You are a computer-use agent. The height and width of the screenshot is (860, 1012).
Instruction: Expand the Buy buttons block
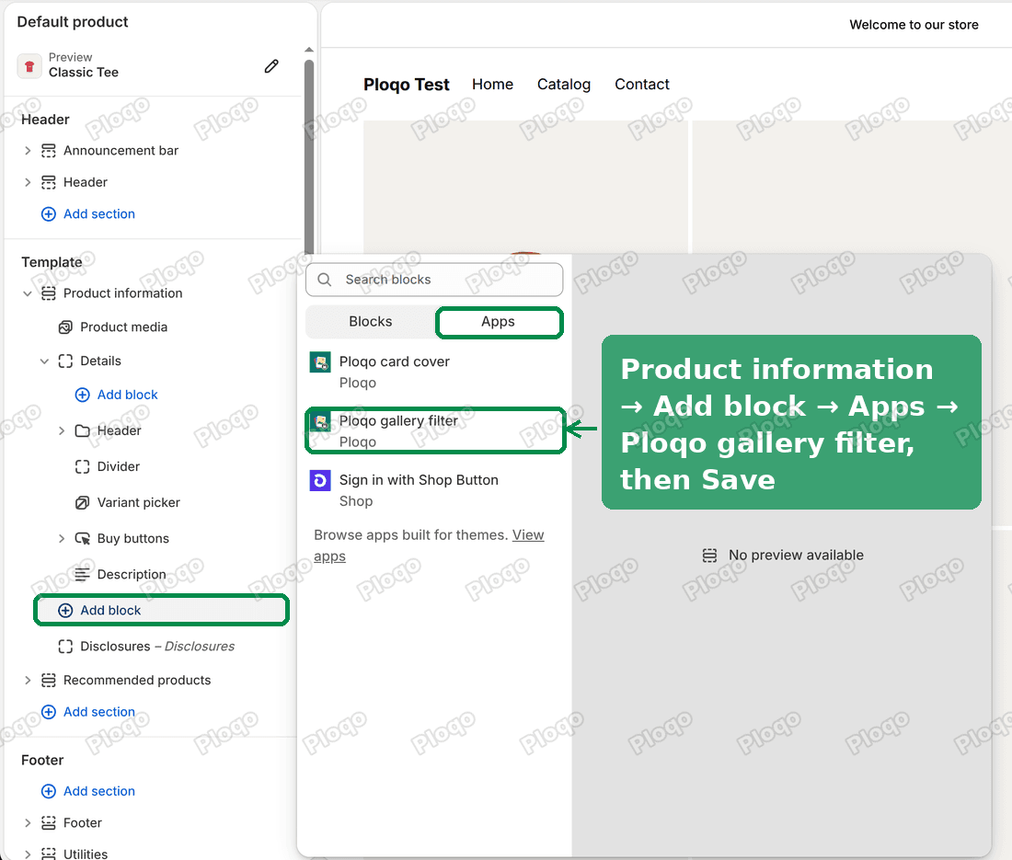(x=62, y=538)
